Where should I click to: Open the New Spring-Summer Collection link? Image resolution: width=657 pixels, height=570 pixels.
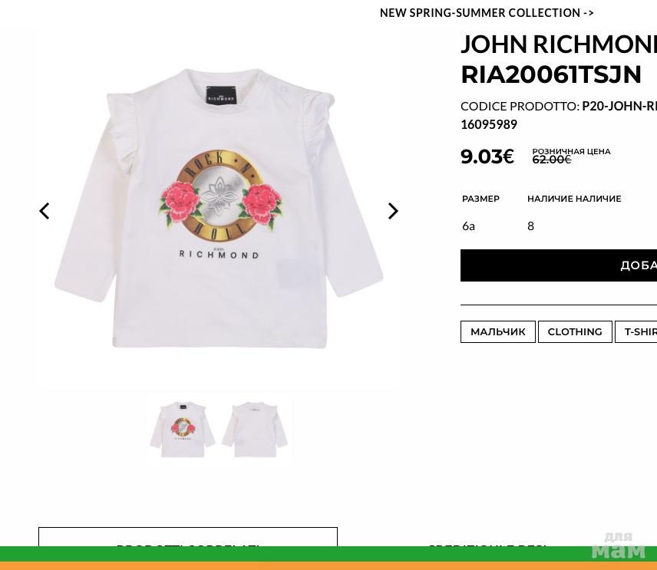pyautogui.click(x=487, y=13)
